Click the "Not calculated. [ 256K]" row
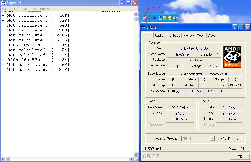The image size is (251, 162). click(36, 35)
